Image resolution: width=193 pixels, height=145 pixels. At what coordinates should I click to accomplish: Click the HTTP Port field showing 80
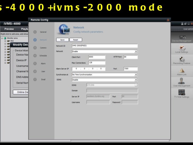(x=131, y=57)
